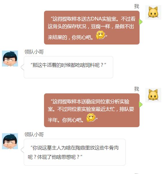
Task: Click the green bubble tail on the DNA message
Action: (141, 22)
